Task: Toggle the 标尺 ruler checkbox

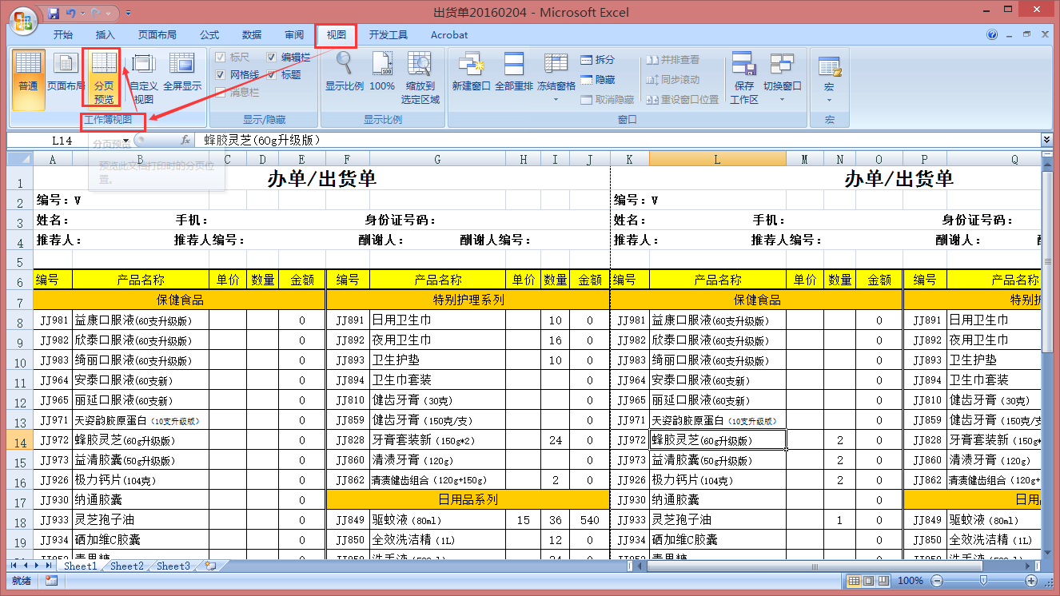Action: (220, 58)
